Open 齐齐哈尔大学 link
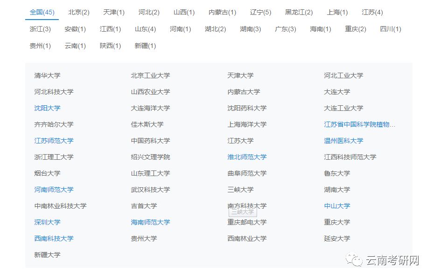 54,124
